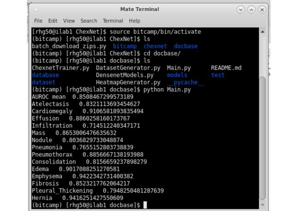Click the test directory name
Screen dimensions: 298x211
[x=218, y=75]
